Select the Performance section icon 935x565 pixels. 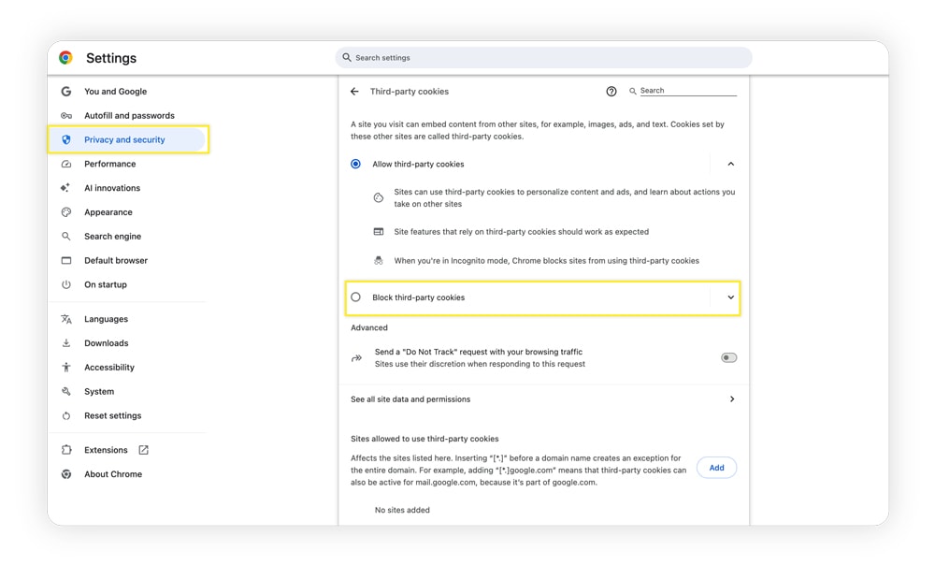pos(66,164)
